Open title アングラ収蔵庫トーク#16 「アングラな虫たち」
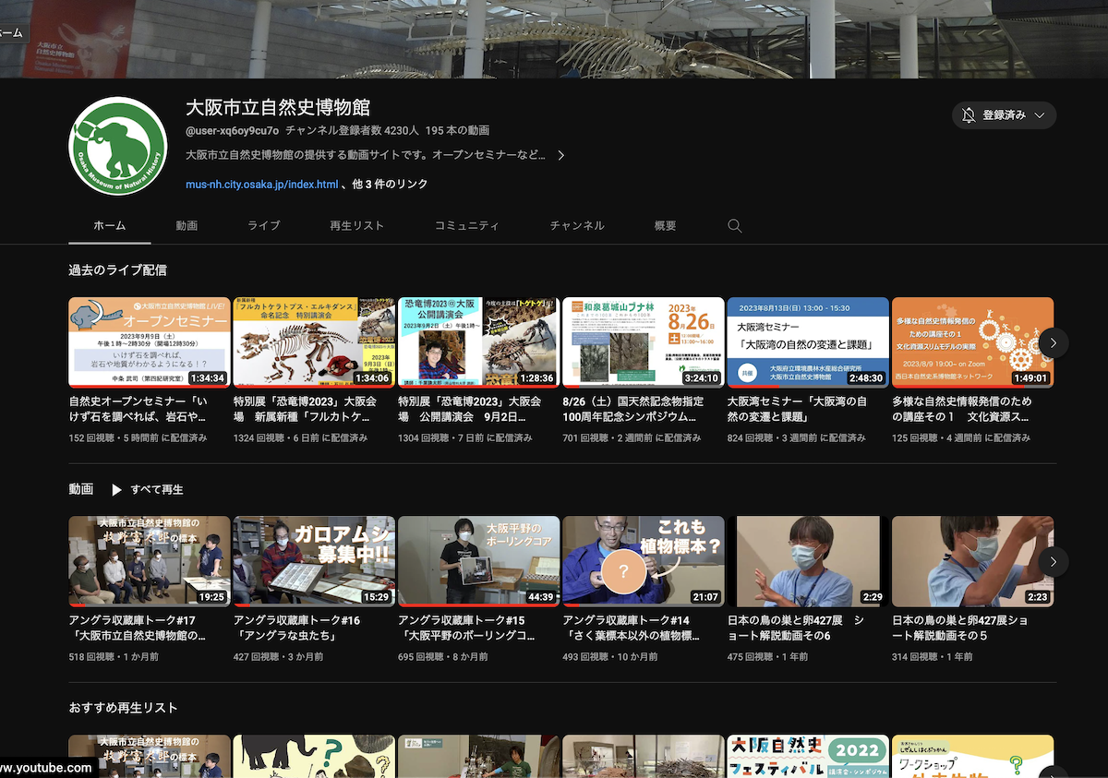The height and width of the screenshot is (778, 1108). [x=296, y=628]
